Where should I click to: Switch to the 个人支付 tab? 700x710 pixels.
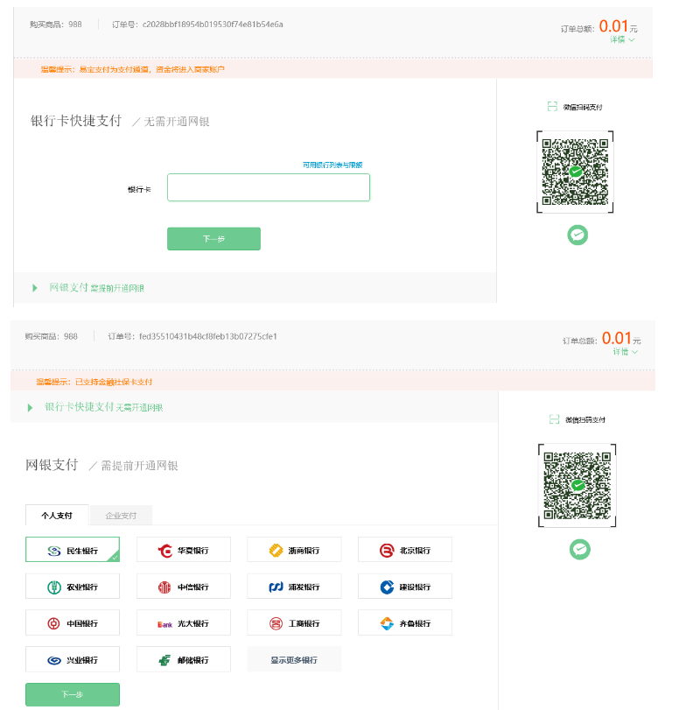click(57, 515)
